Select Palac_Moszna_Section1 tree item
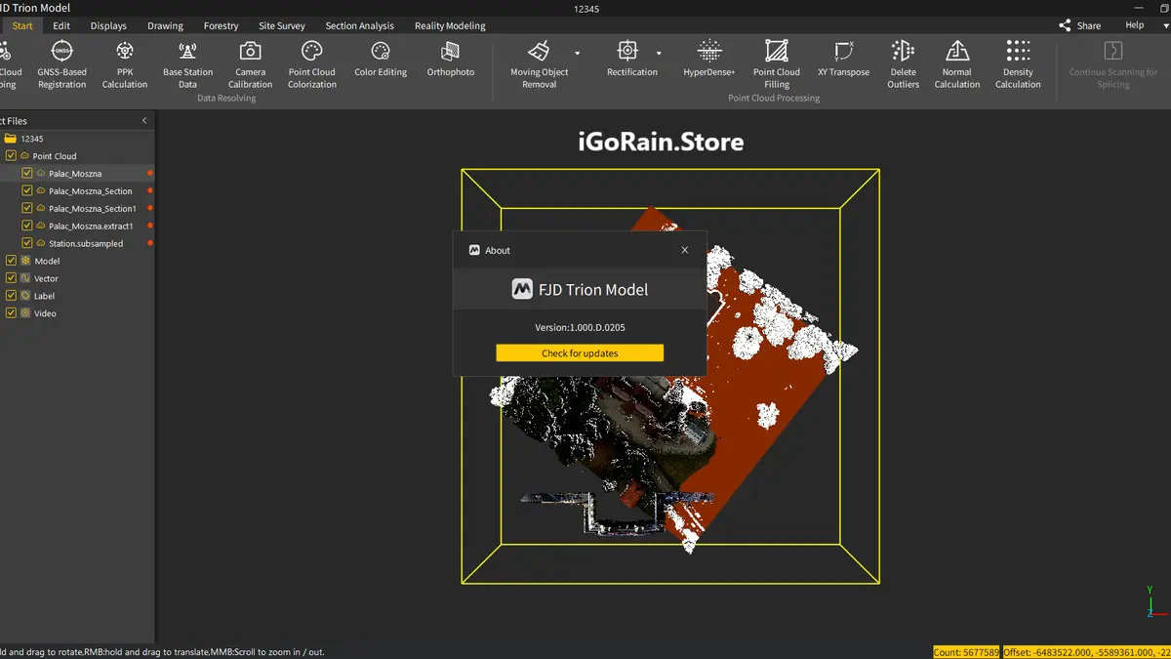This screenshot has width=1171, height=659. 93,208
